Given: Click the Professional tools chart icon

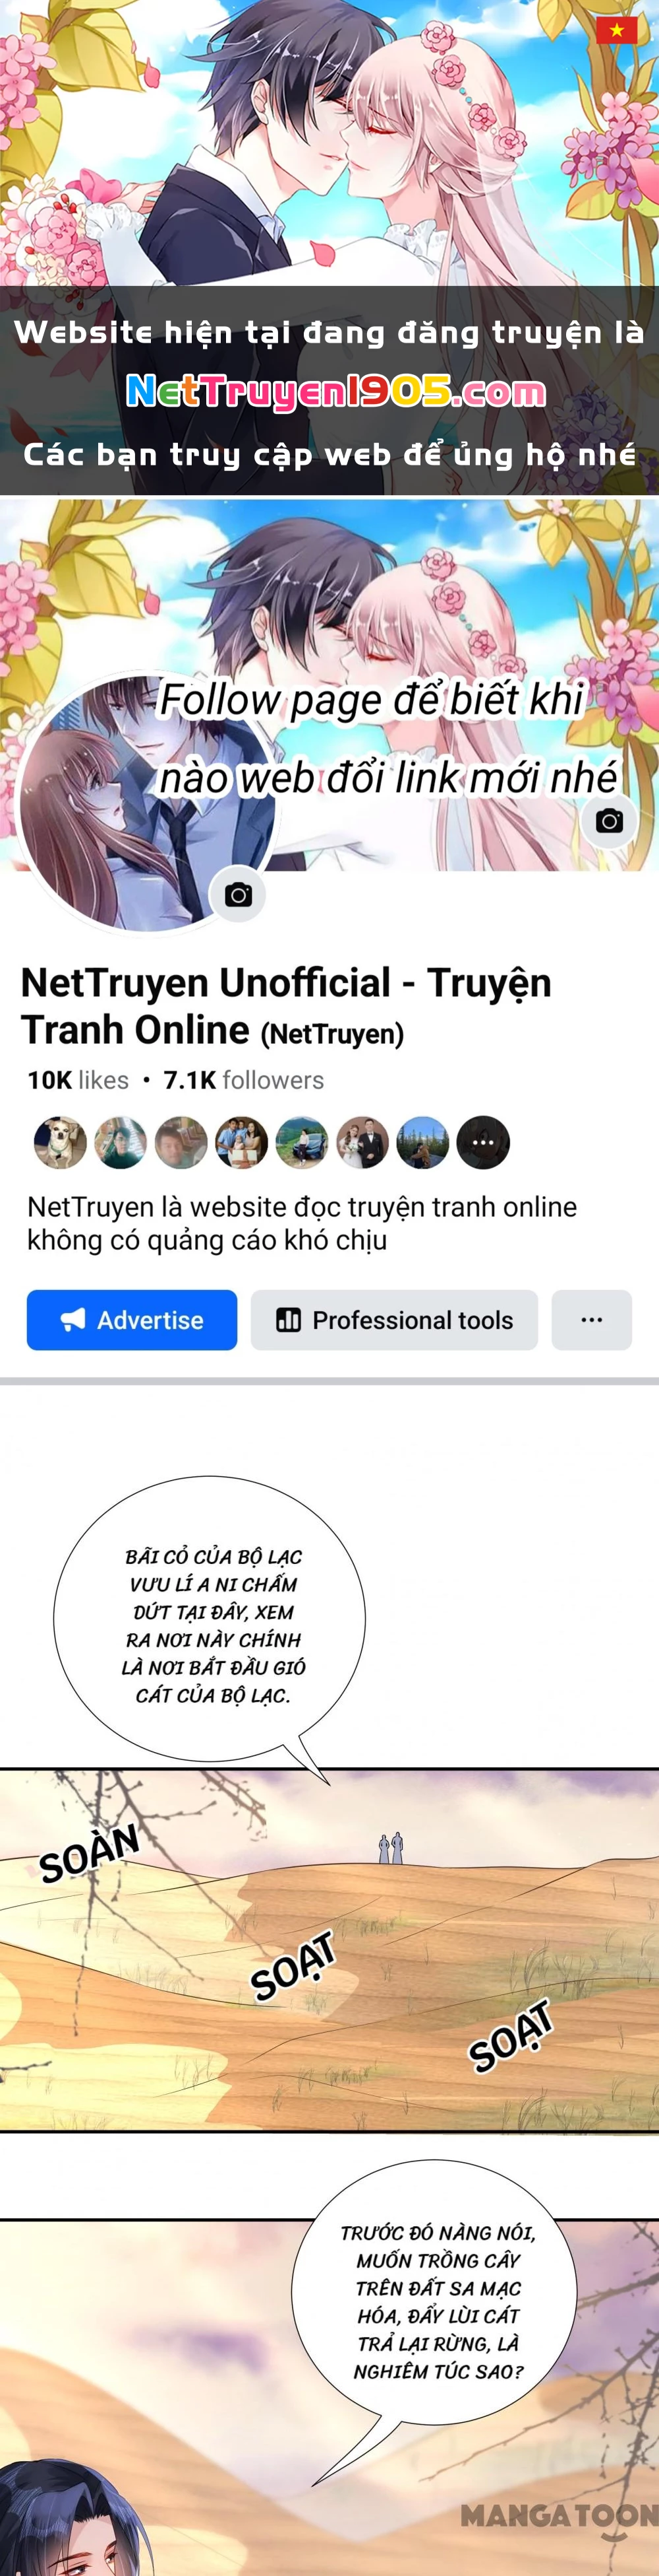Looking at the screenshot, I should click(x=289, y=1320).
